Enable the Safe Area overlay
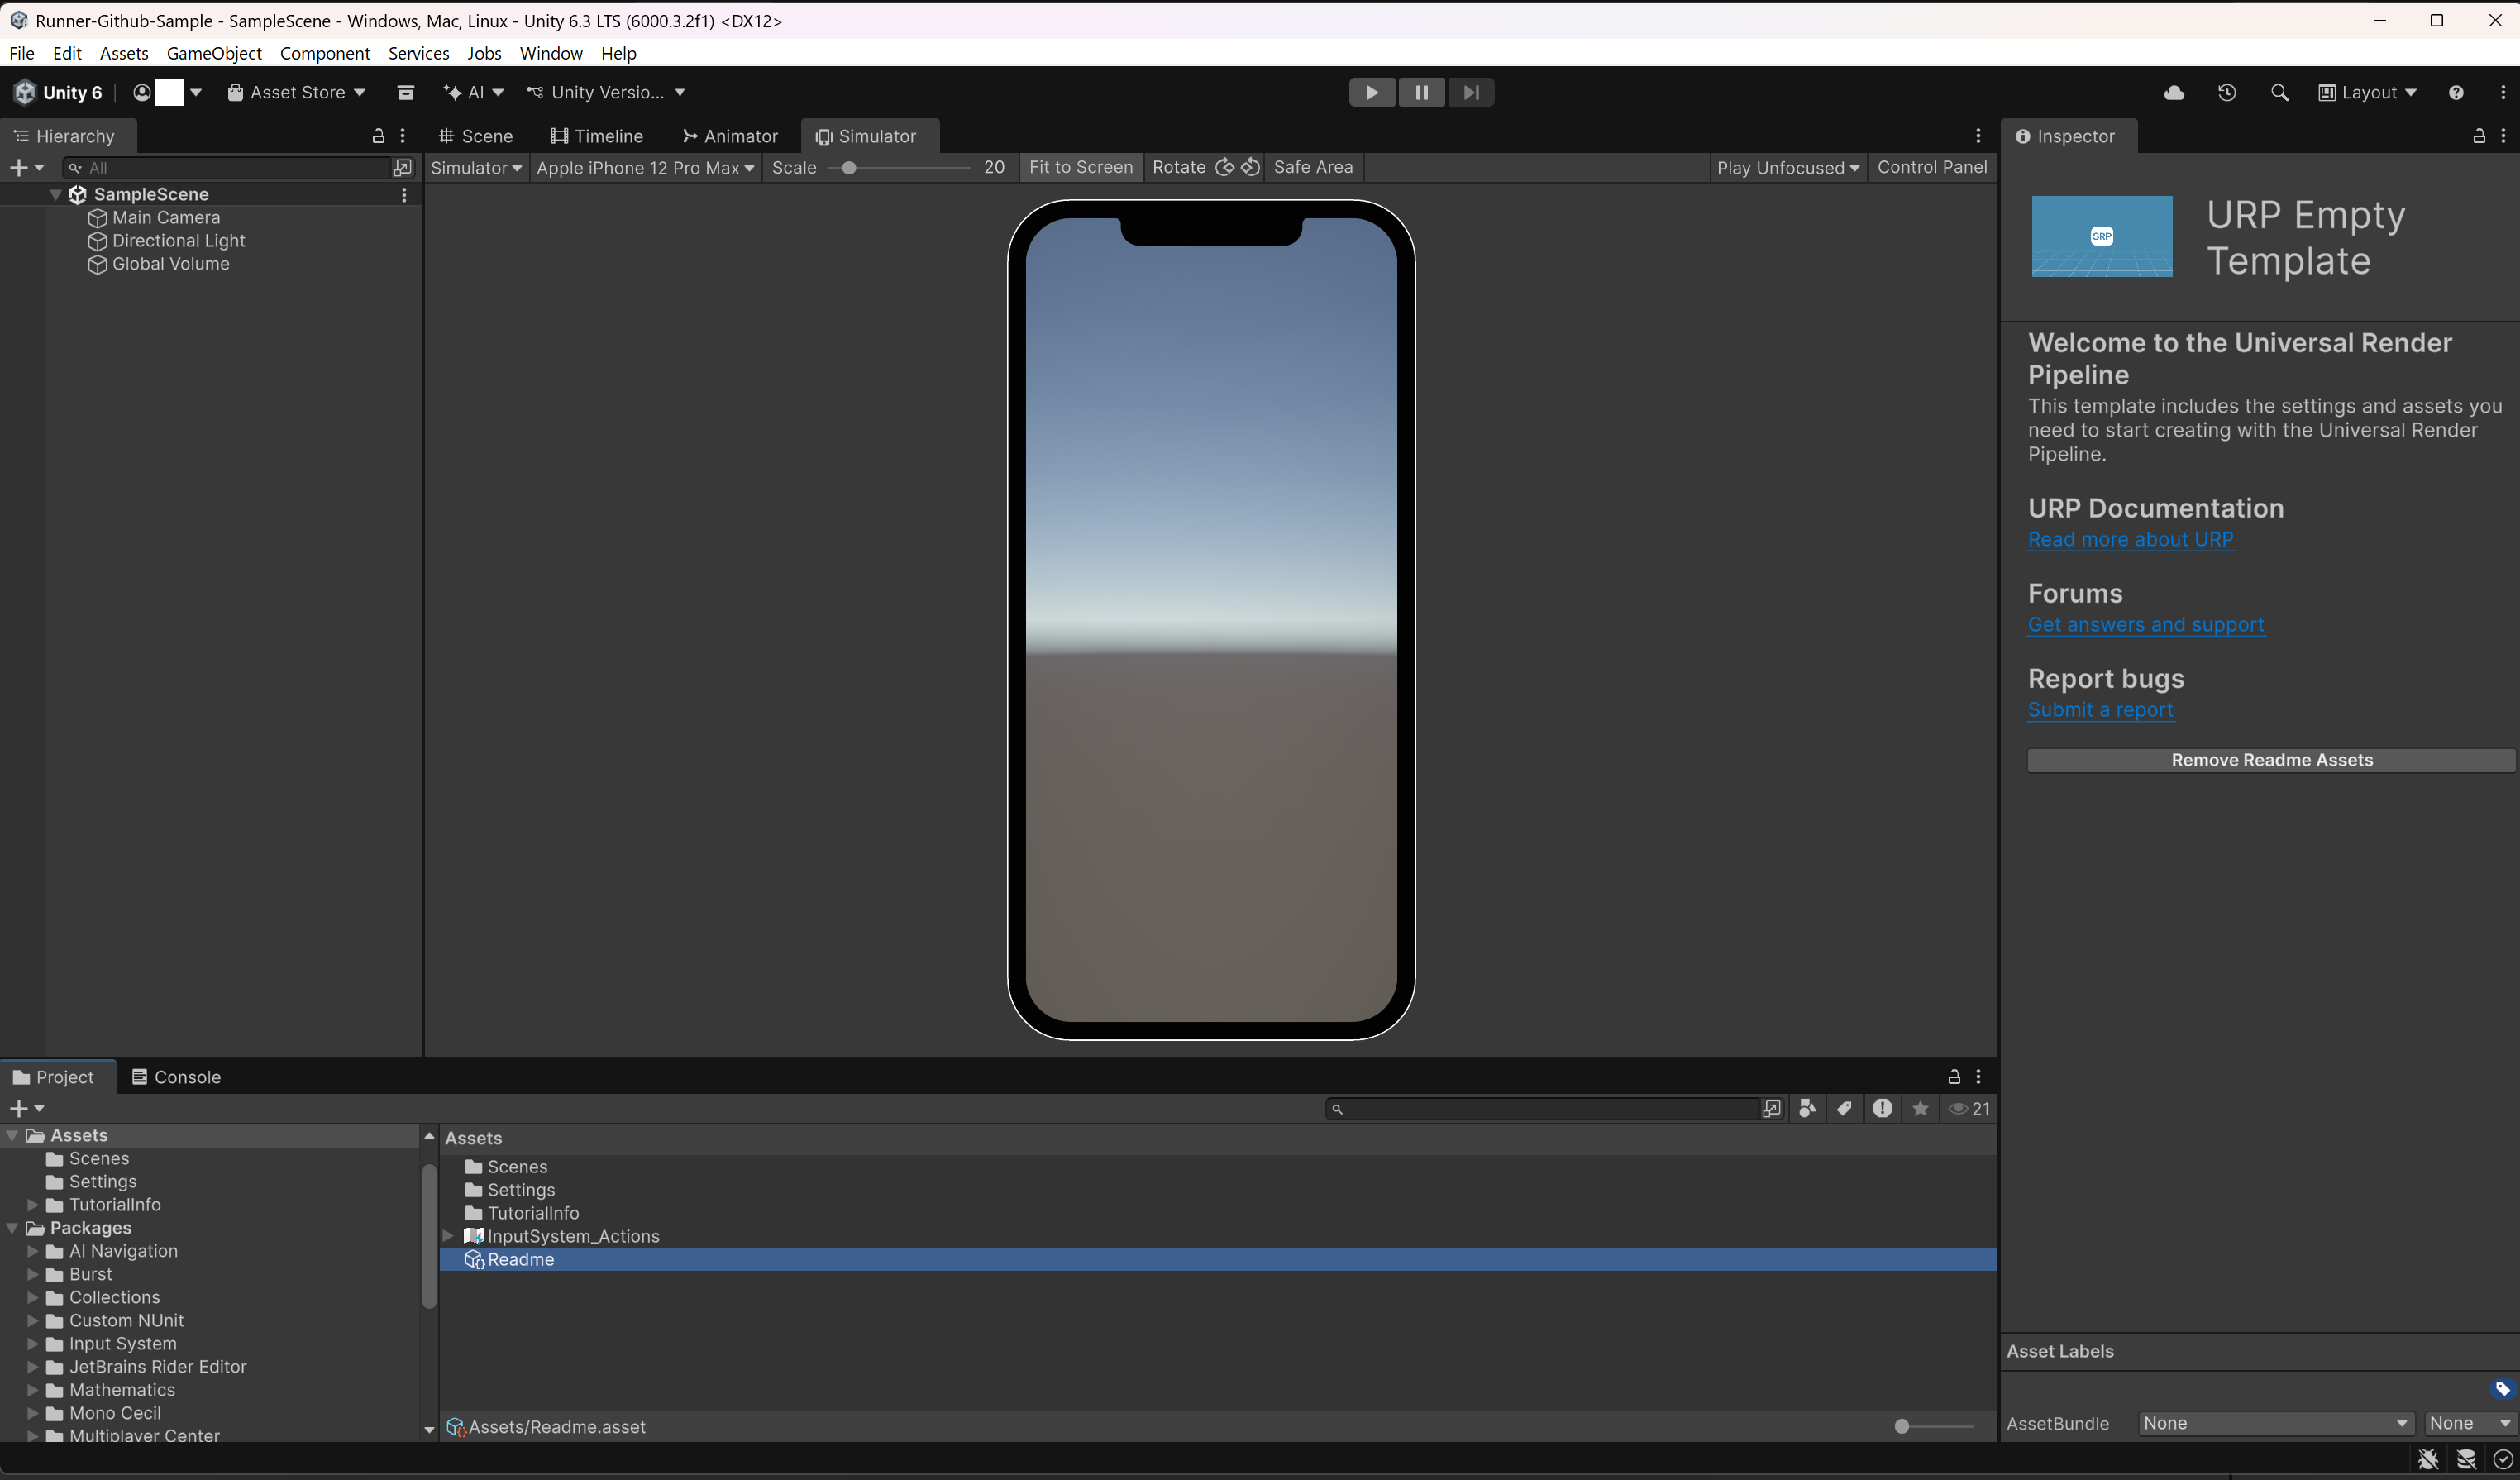 (1313, 167)
